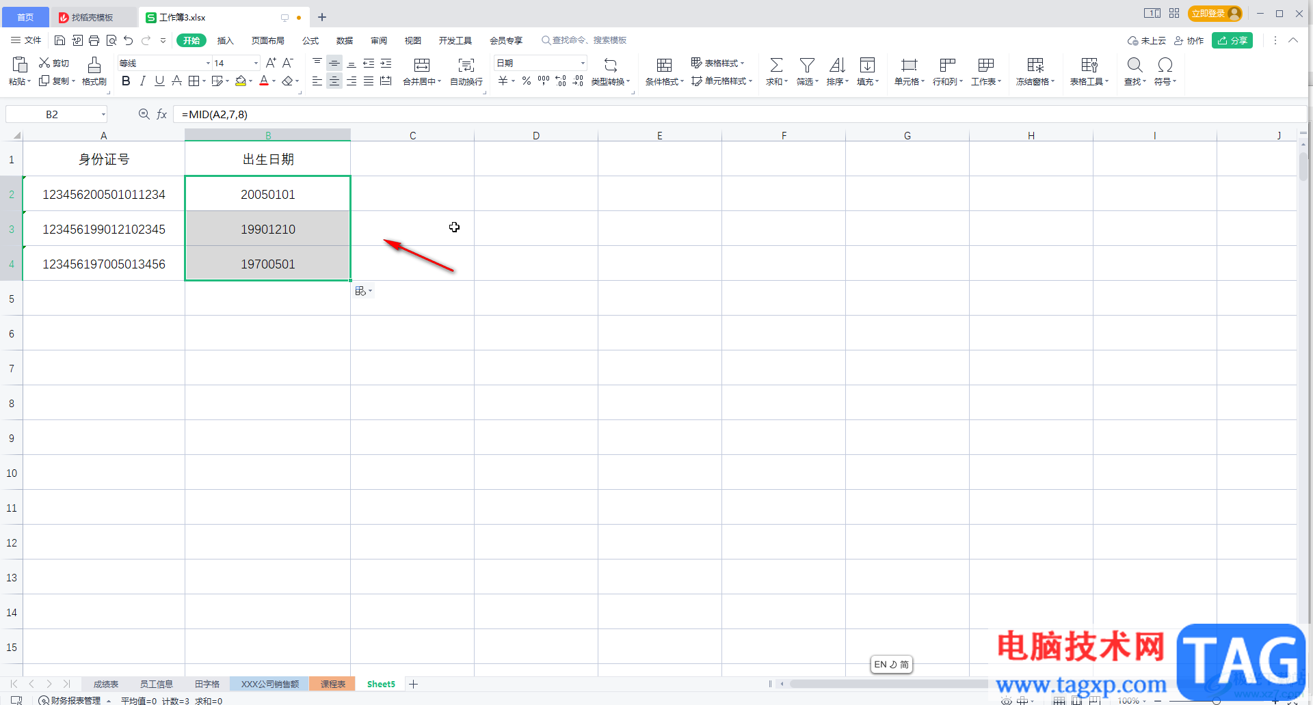Click the fill color bucket swatch
This screenshot has height=705, width=1313.
pos(240,81)
